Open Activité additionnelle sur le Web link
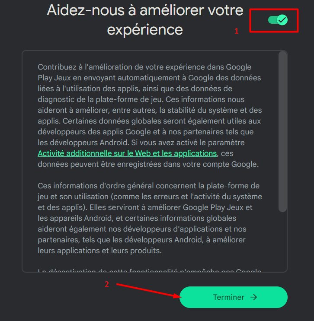 127,153
